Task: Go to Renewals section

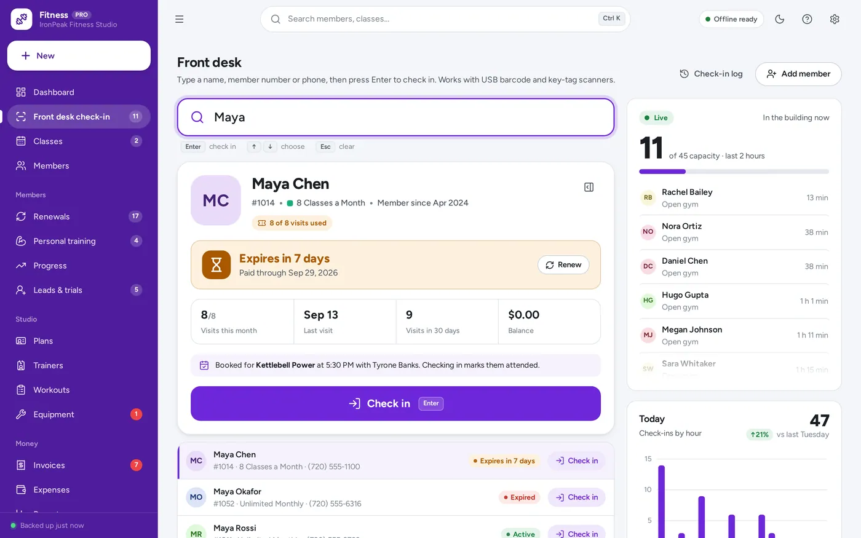Action: [79, 216]
